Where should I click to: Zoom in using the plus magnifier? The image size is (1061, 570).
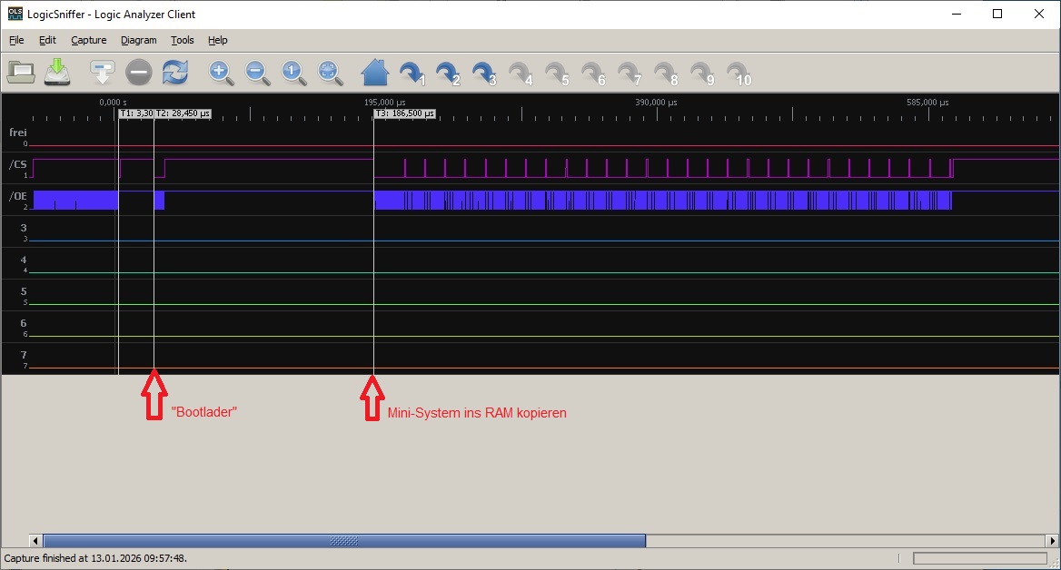click(221, 73)
